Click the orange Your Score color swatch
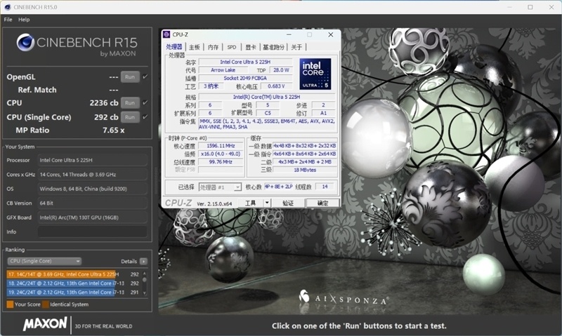This screenshot has width=562, height=336. pyautogui.click(x=10, y=304)
